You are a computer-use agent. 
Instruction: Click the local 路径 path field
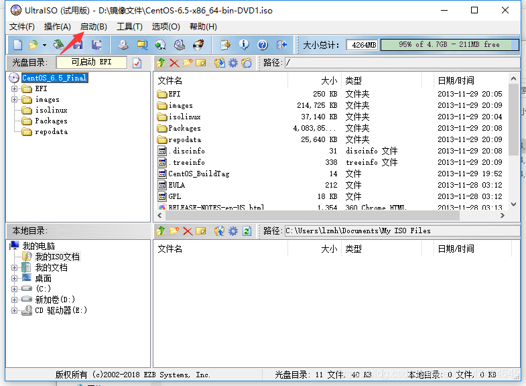click(x=402, y=231)
